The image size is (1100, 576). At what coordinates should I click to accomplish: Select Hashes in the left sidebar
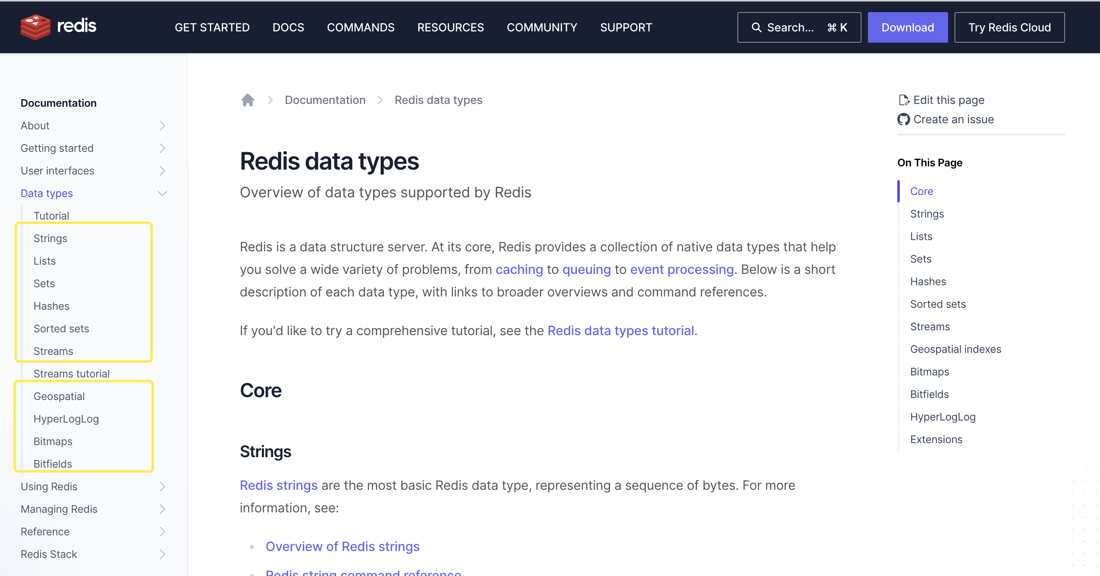pyautogui.click(x=51, y=306)
